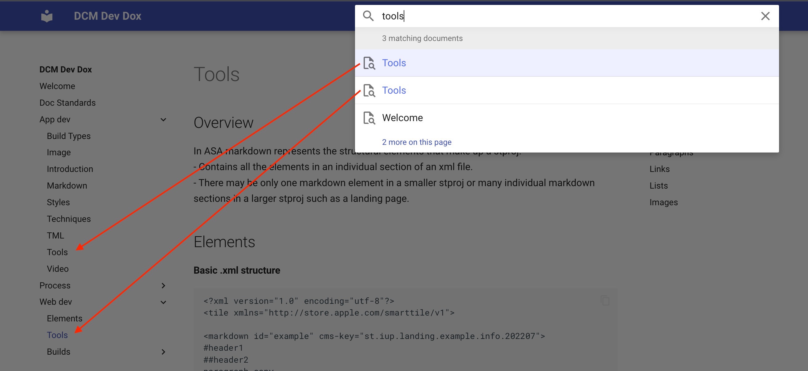The height and width of the screenshot is (371, 808).
Task: Open the Welcome search result
Action: [567, 118]
